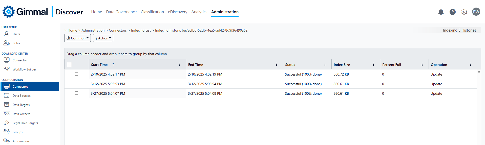Go to Data Sources in sidebar

click(x=22, y=96)
